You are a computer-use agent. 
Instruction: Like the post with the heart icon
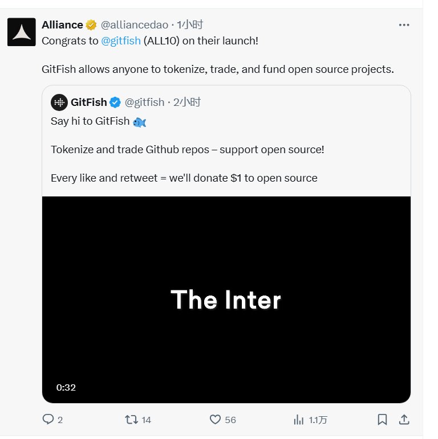[215, 420]
